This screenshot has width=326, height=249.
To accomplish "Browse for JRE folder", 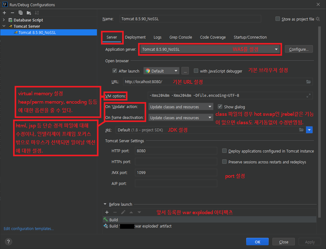I will 301,130.
